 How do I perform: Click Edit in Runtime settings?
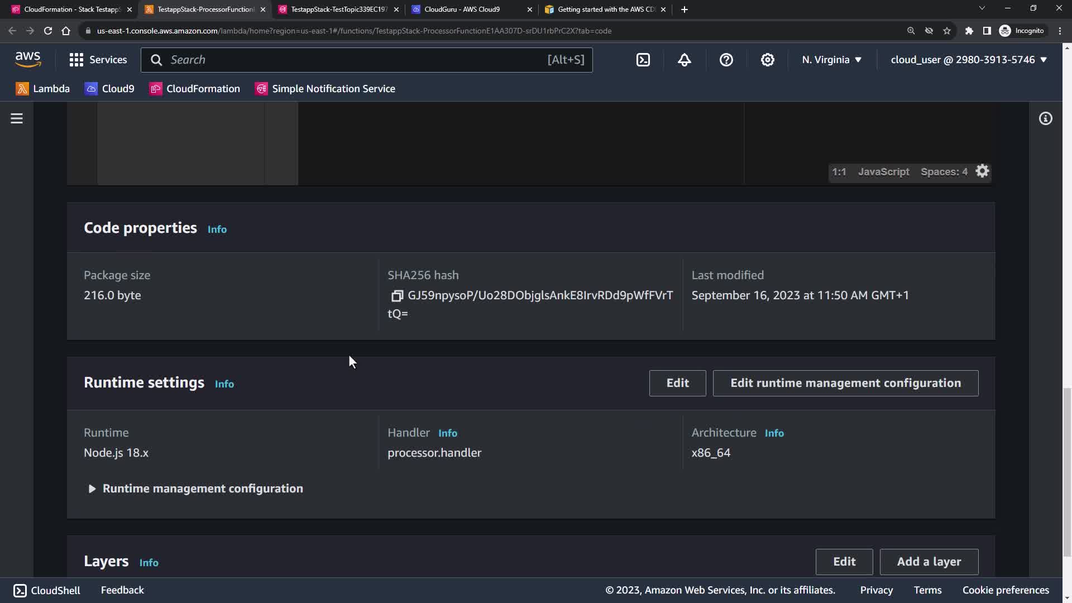[x=677, y=383]
